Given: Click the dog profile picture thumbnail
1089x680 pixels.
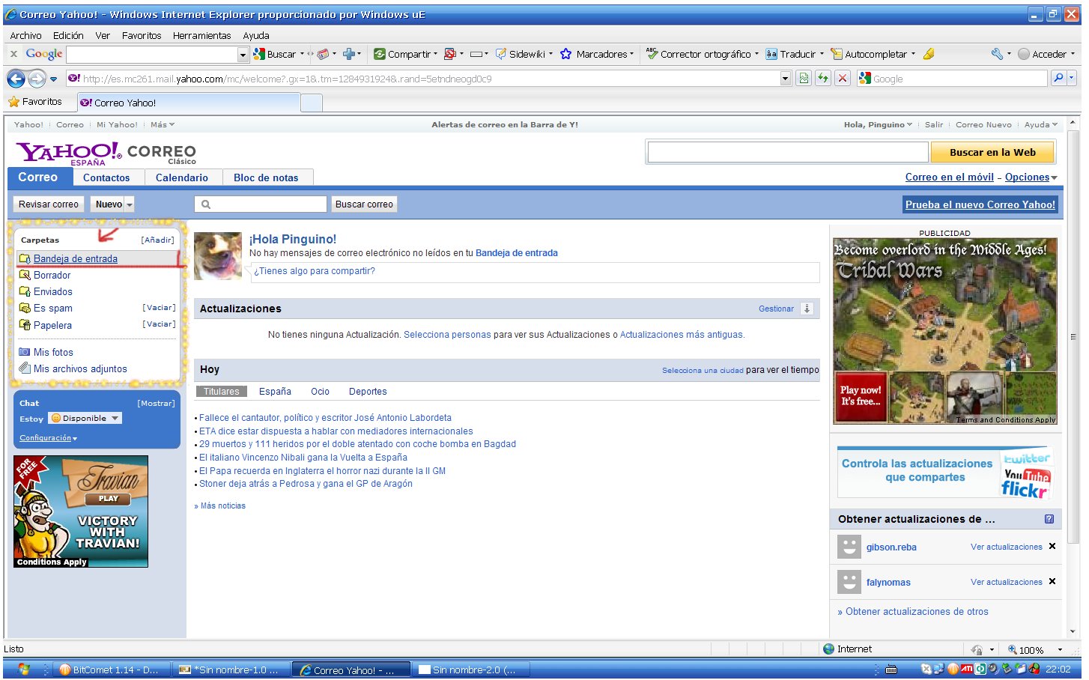Looking at the screenshot, I should [218, 256].
